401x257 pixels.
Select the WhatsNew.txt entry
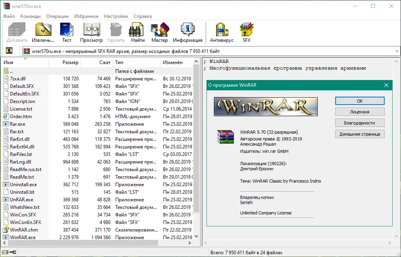click(98, 207)
